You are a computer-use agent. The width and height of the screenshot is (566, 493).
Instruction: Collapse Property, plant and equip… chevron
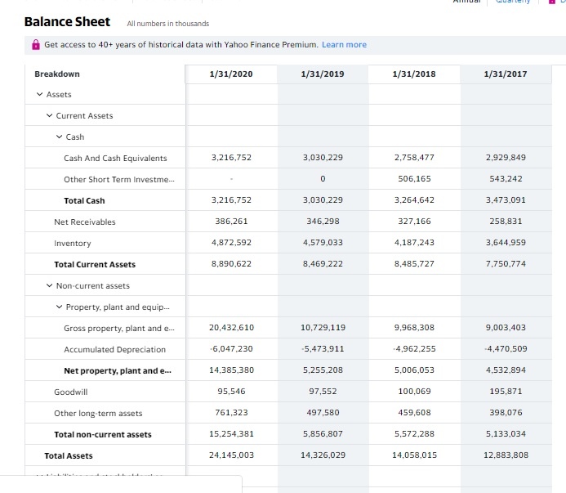59,307
